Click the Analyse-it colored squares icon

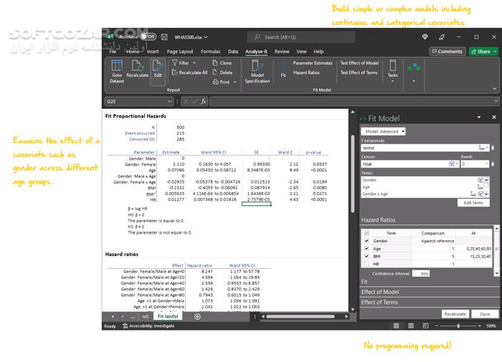(414, 67)
